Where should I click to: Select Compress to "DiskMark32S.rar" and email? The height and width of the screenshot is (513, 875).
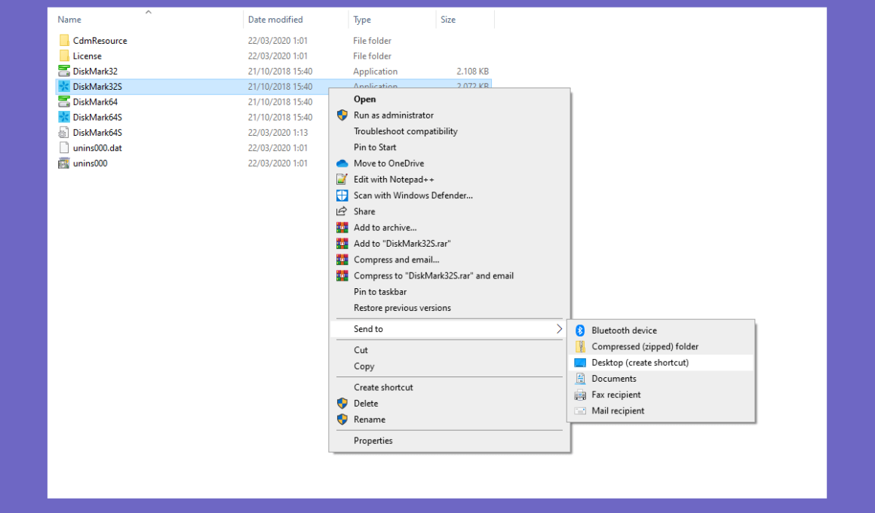click(x=434, y=276)
